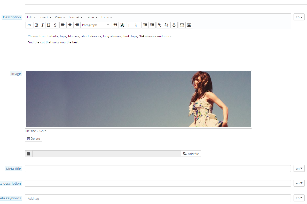Screen dimensions: 307x204
Task: Toggle bold formatting in description editor
Action: [x=37, y=25]
